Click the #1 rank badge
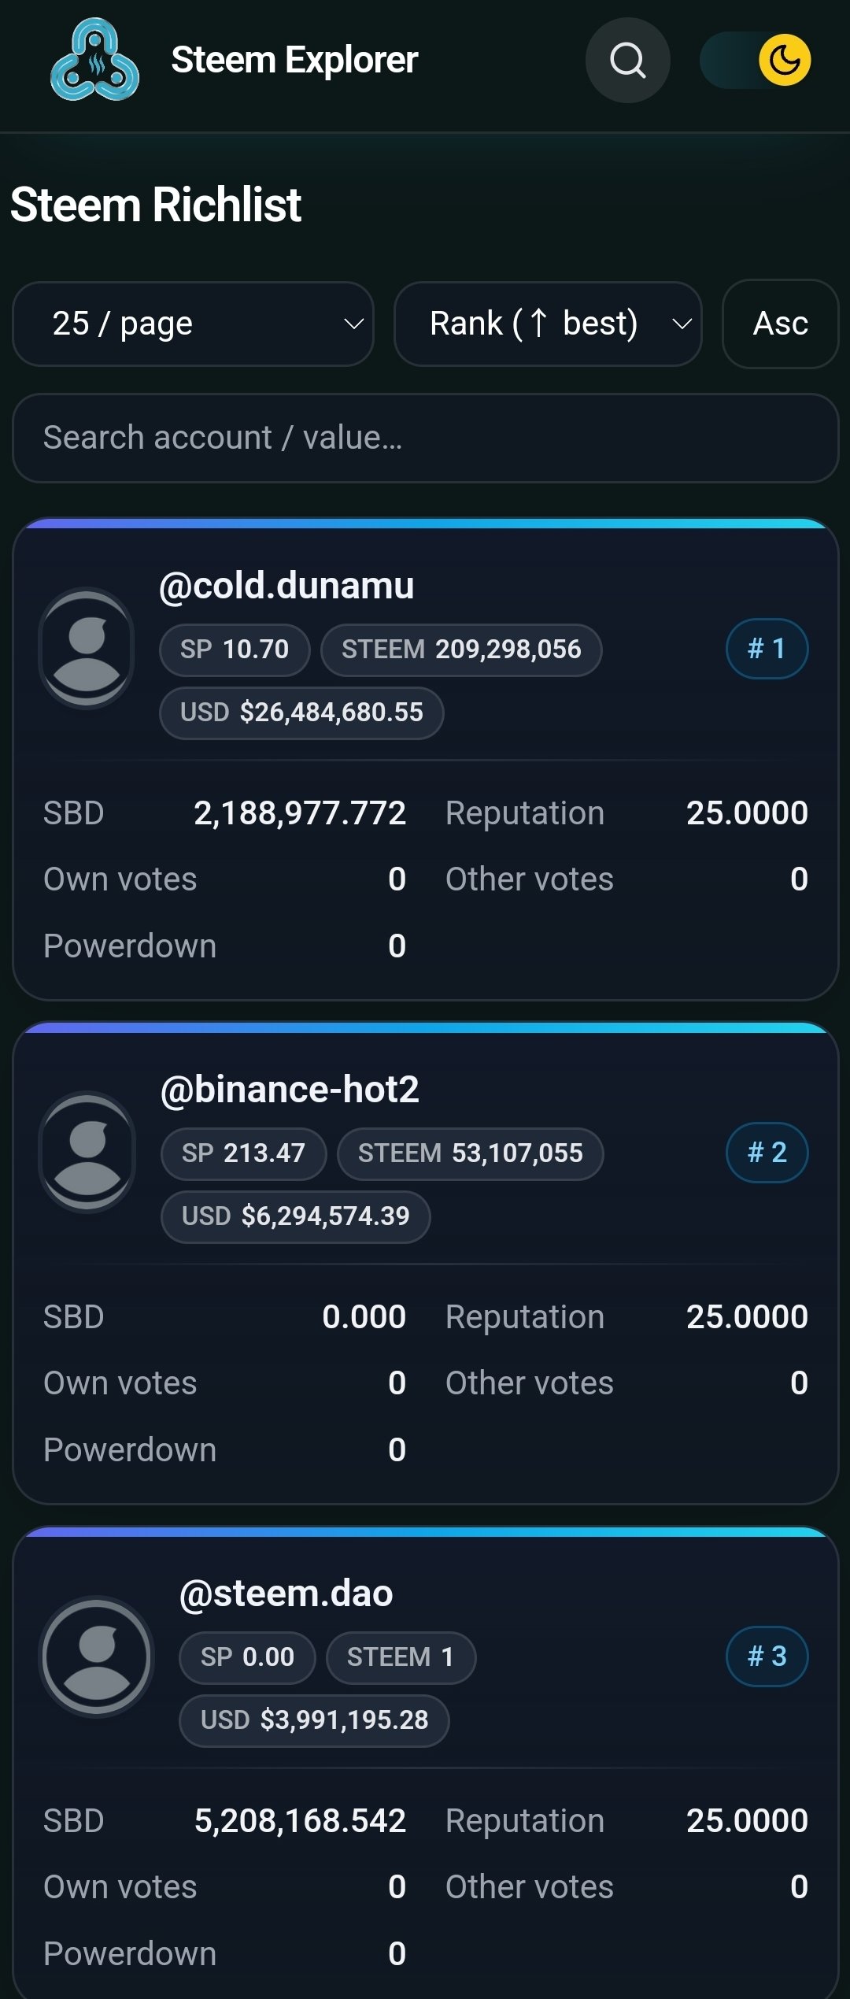850x1999 pixels. 767,649
